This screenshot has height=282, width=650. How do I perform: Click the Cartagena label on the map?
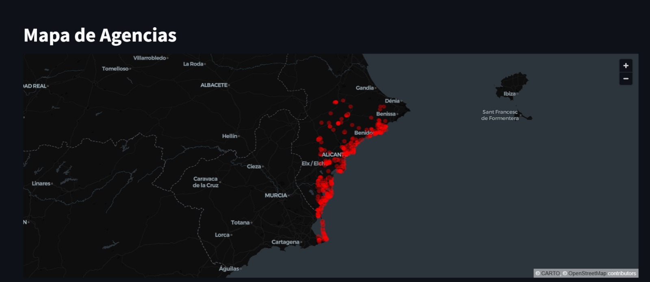coord(285,242)
